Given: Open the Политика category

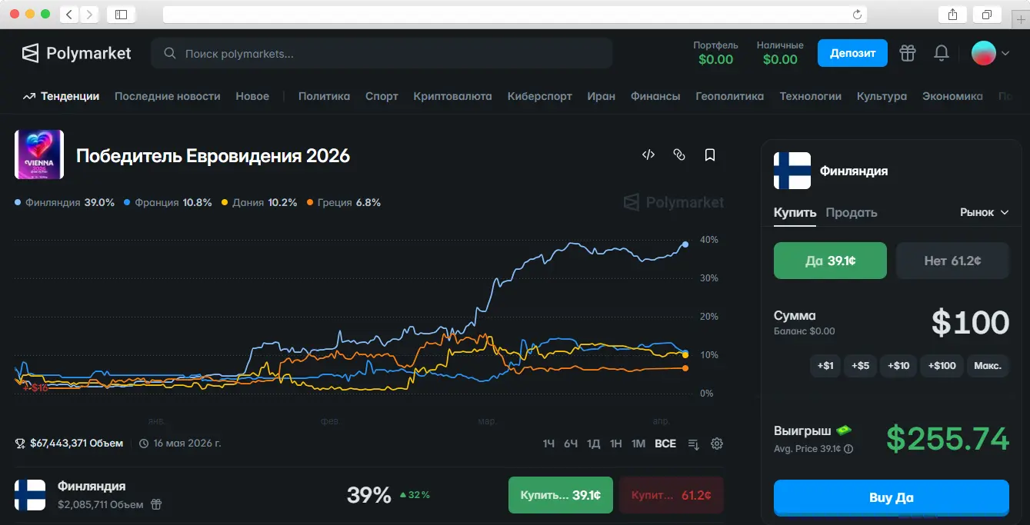Looking at the screenshot, I should tap(324, 96).
